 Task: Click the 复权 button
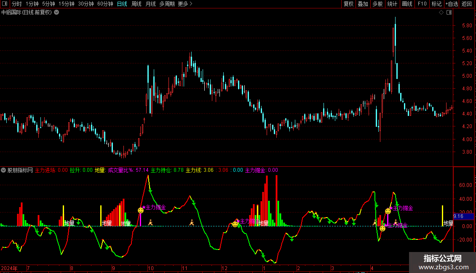348,4
